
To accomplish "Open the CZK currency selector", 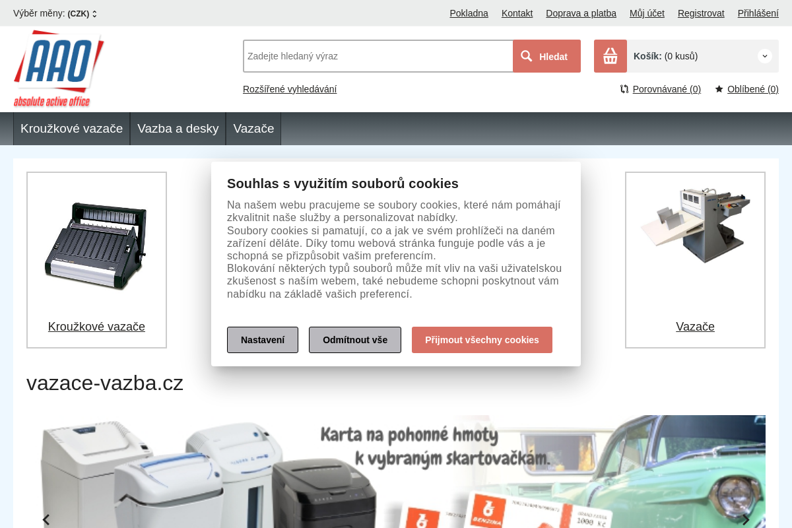I will [82, 14].
